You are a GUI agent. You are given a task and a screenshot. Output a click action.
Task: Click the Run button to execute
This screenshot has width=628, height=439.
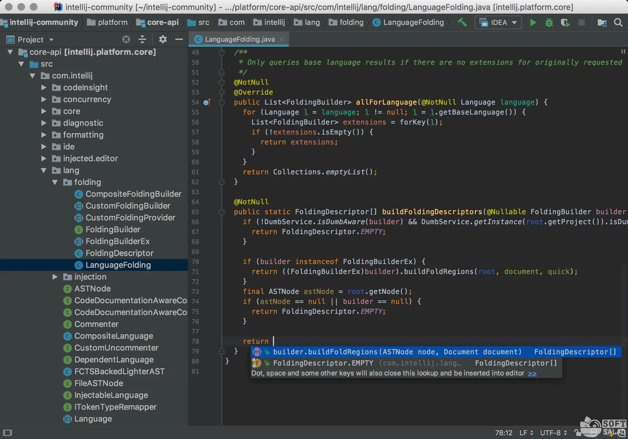(533, 23)
